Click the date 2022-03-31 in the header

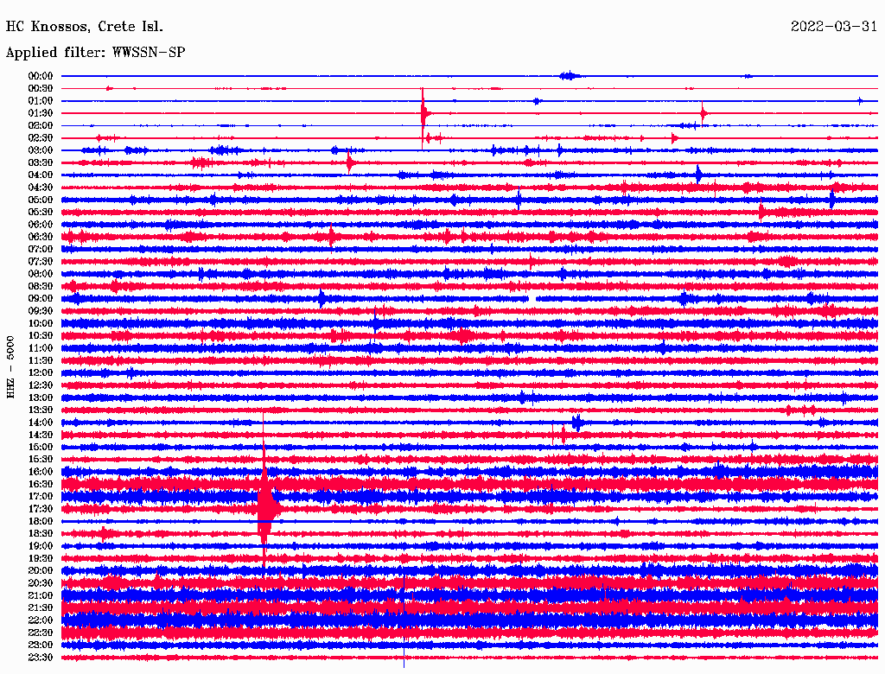[834, 27]
